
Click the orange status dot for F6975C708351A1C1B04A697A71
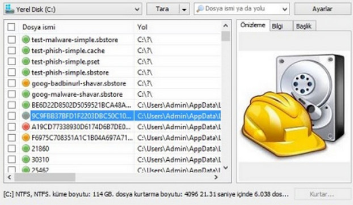tap(26, 138)
